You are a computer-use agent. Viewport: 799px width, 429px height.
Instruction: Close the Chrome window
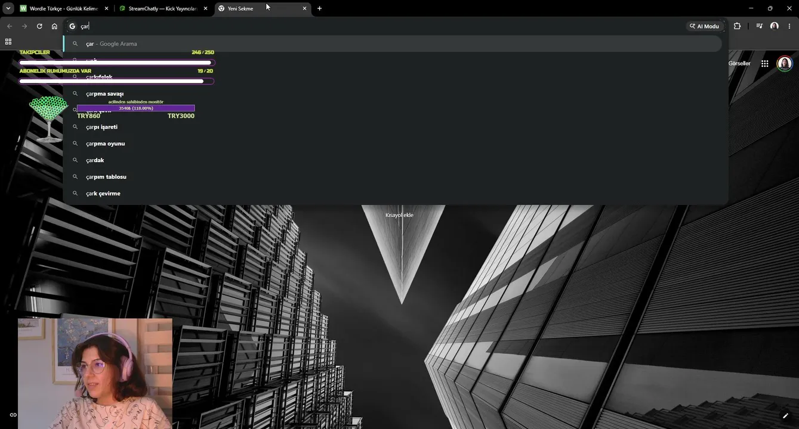pos(789,8)
